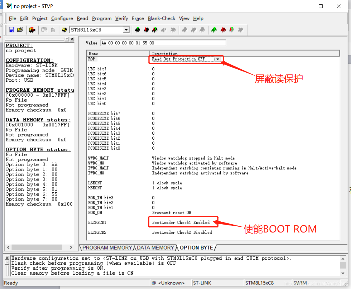Click the IWDG_HW option row name
351x289 pixels.
coord(96,173)
